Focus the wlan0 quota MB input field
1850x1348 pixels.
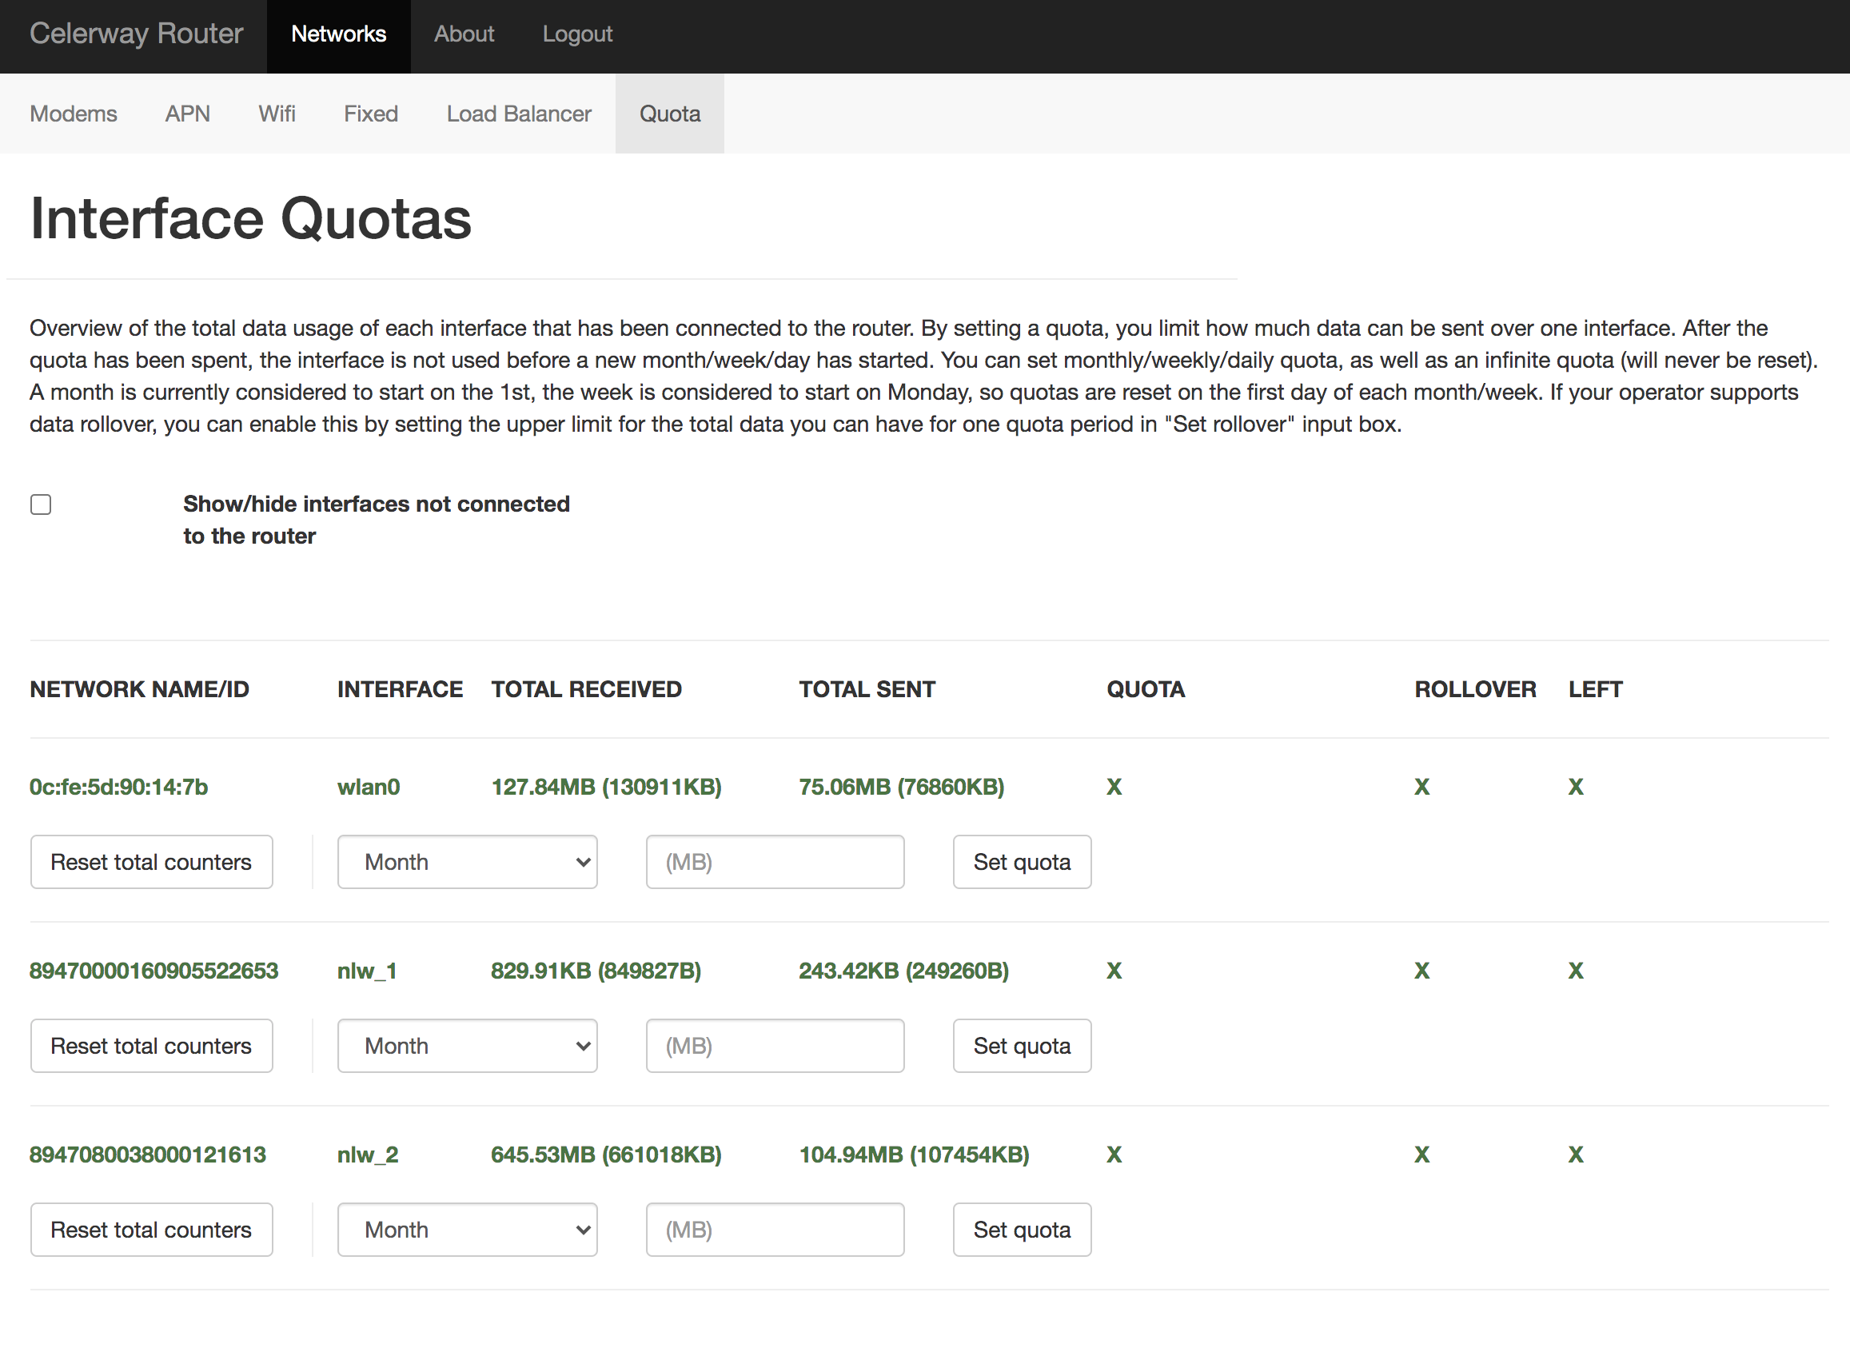(775, 862)
